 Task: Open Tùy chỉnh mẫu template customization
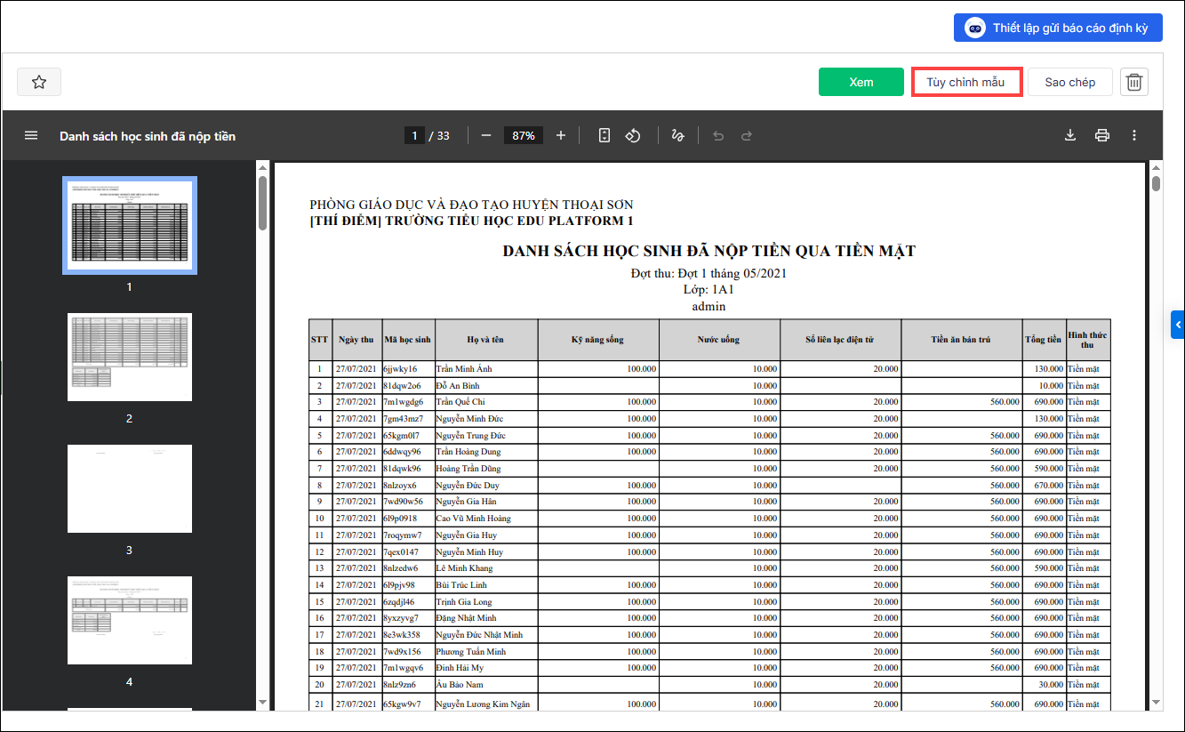click(966, 82)
